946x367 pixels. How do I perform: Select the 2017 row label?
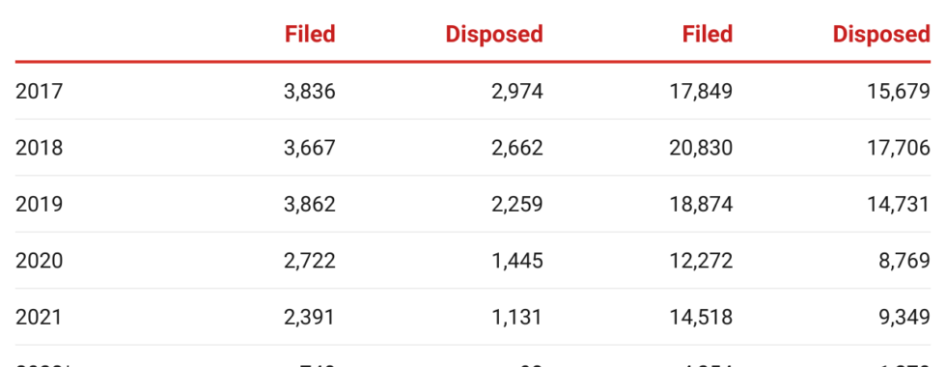(x=39, y=91)
